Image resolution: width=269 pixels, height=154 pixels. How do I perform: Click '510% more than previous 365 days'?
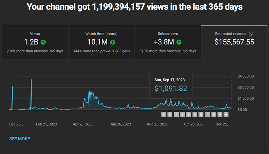168,51
